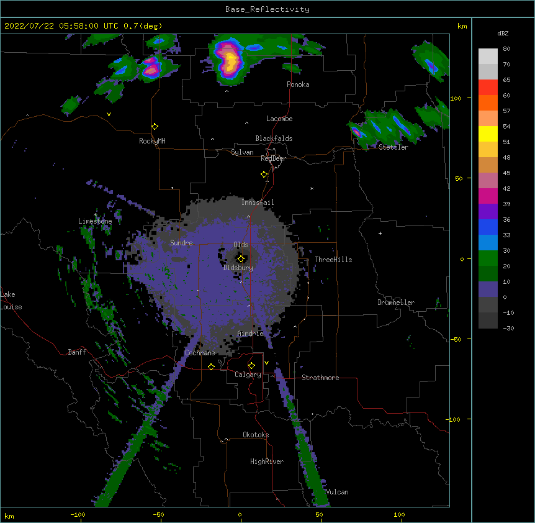Click the Cochrane label
The image size is (535, 523).
(200, 353)
